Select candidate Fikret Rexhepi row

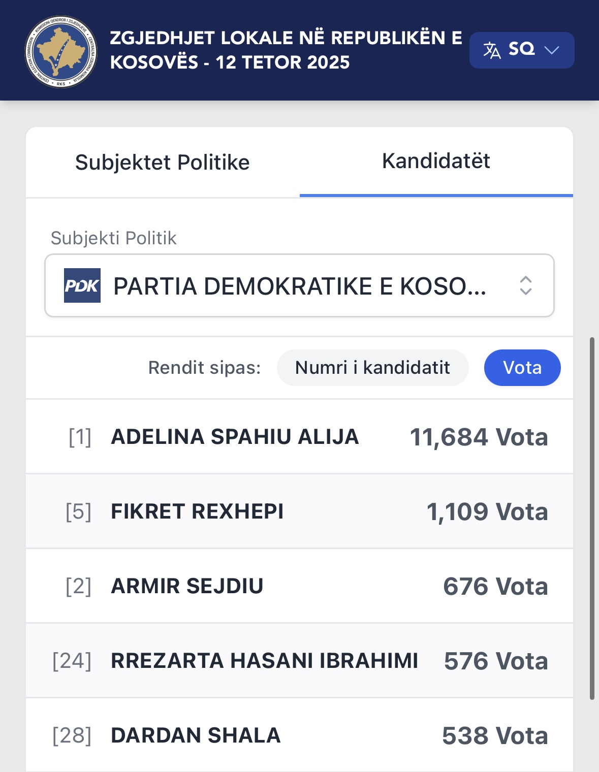pyautogui.click(x=197, y=511)
